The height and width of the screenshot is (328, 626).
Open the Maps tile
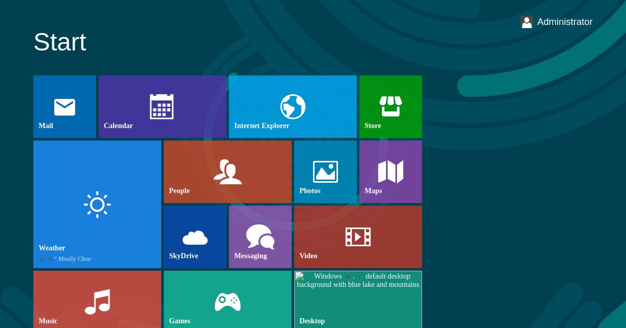pyautogui.click(x=391, y=172)
